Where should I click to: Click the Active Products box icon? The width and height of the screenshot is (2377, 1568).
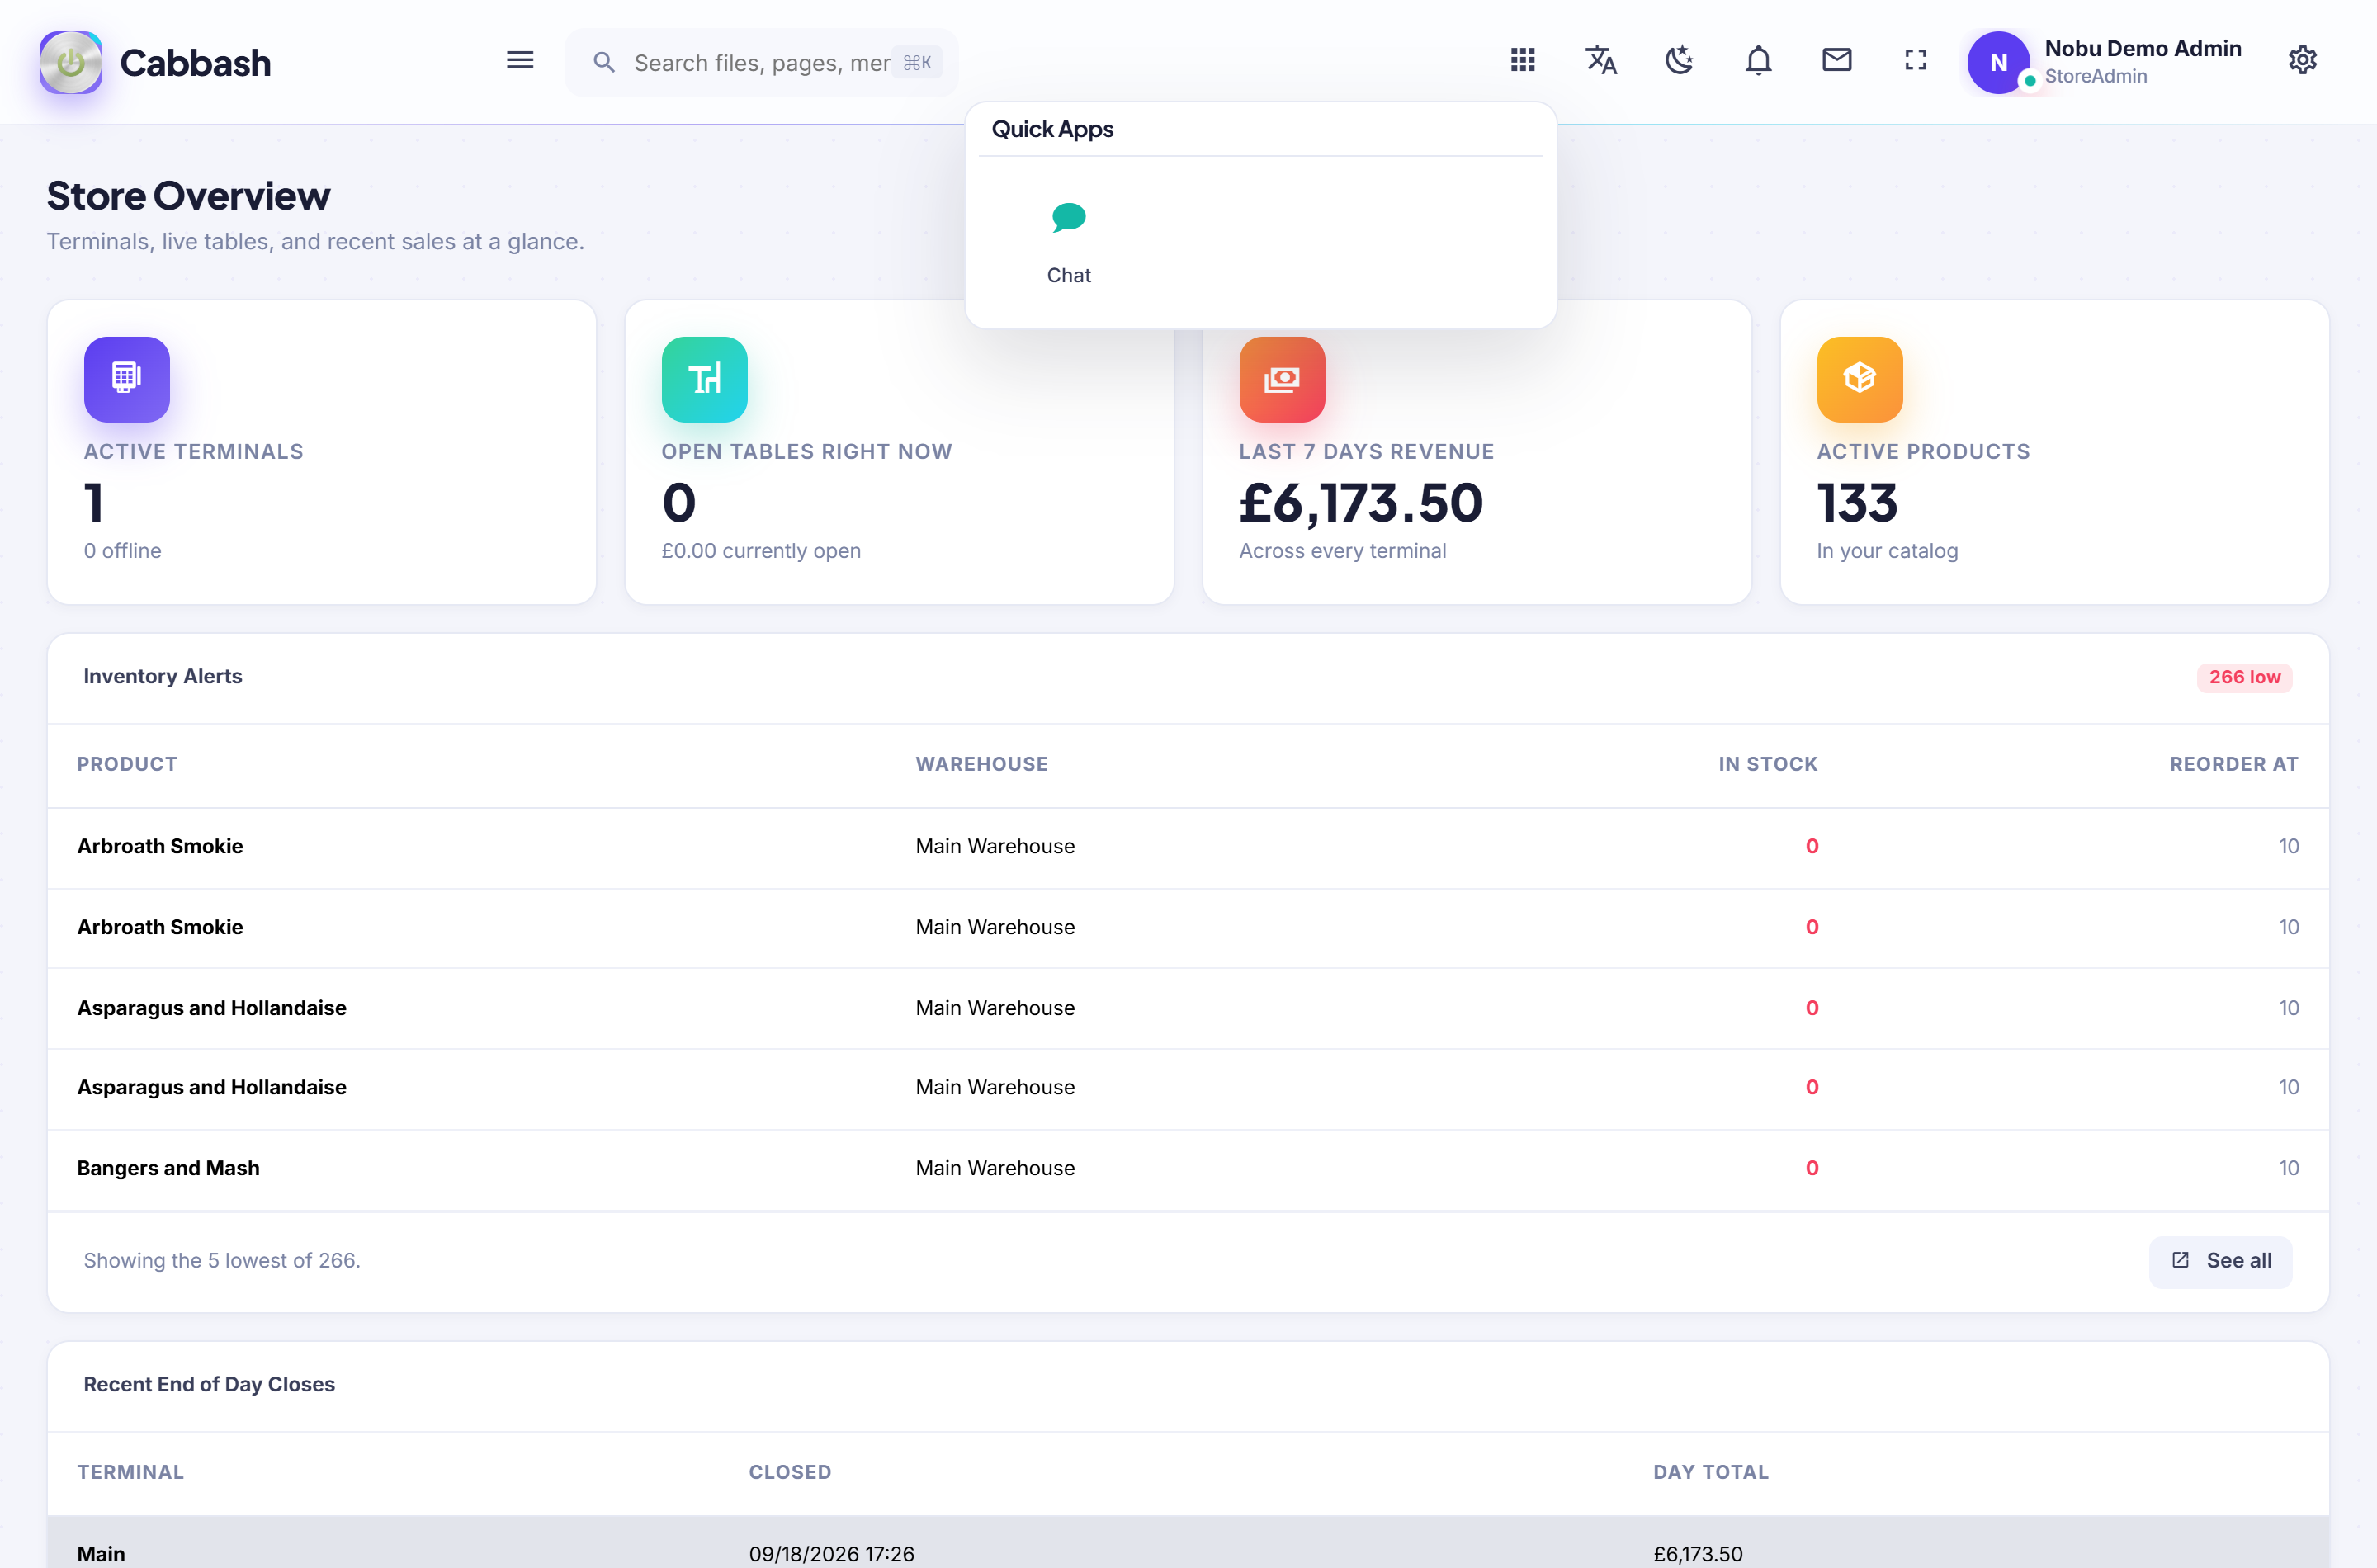pyautogui.click(x=1860, y=379)
